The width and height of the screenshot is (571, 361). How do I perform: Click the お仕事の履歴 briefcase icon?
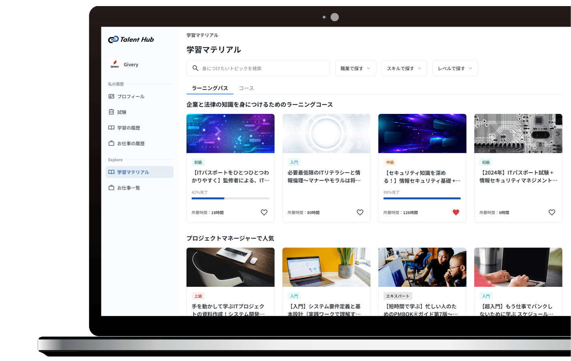pos(111,143)
